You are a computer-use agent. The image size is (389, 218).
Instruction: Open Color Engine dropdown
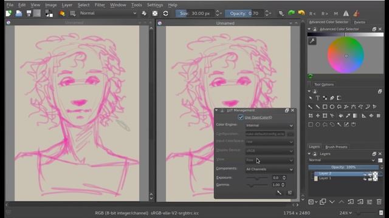(269, 125)
